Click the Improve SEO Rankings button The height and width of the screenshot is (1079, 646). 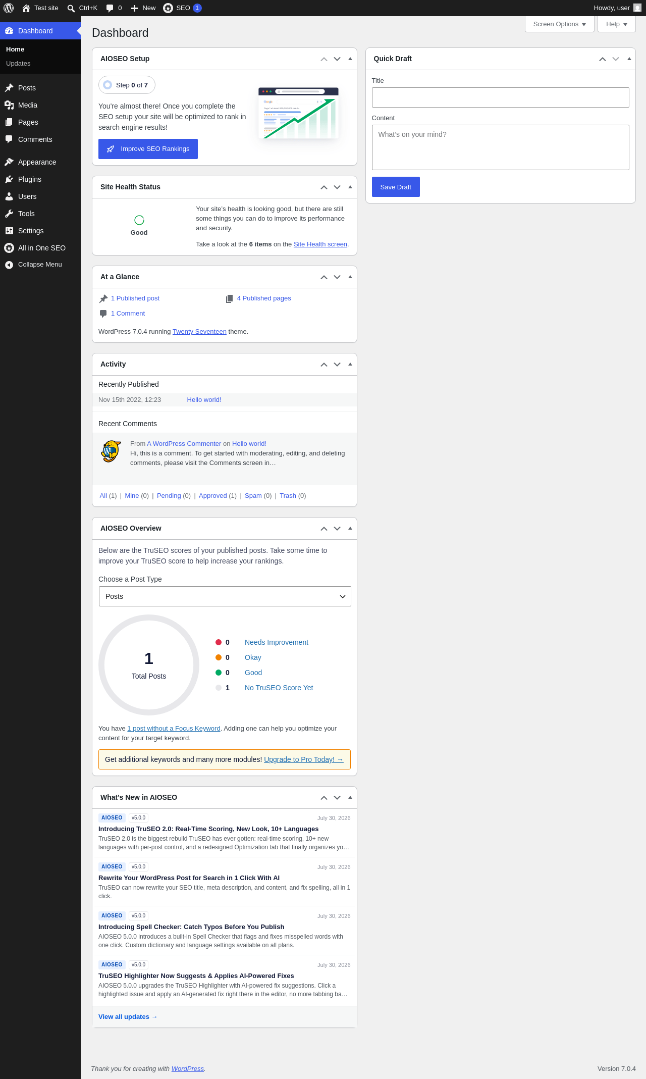click(148, 149)
